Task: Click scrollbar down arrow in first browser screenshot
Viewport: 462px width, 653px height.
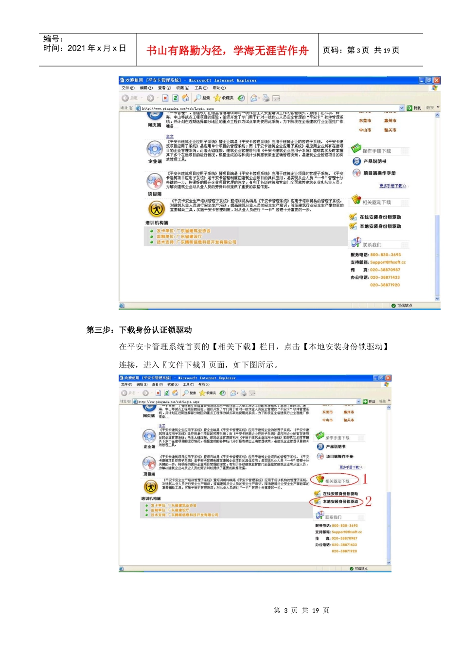Action: tap(437, 299)
